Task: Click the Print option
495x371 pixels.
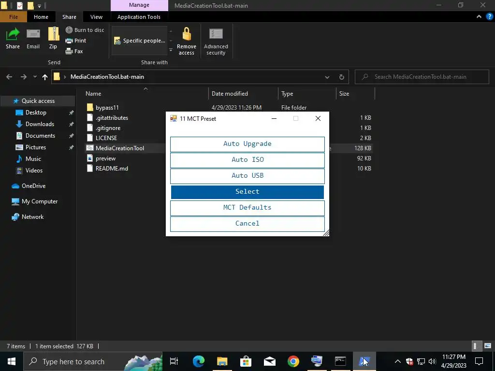Action: point(76,41)
